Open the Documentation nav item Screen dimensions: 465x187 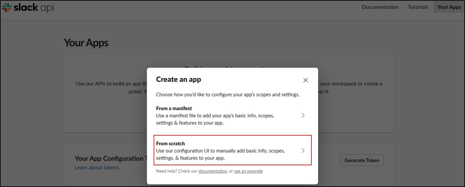380,7
